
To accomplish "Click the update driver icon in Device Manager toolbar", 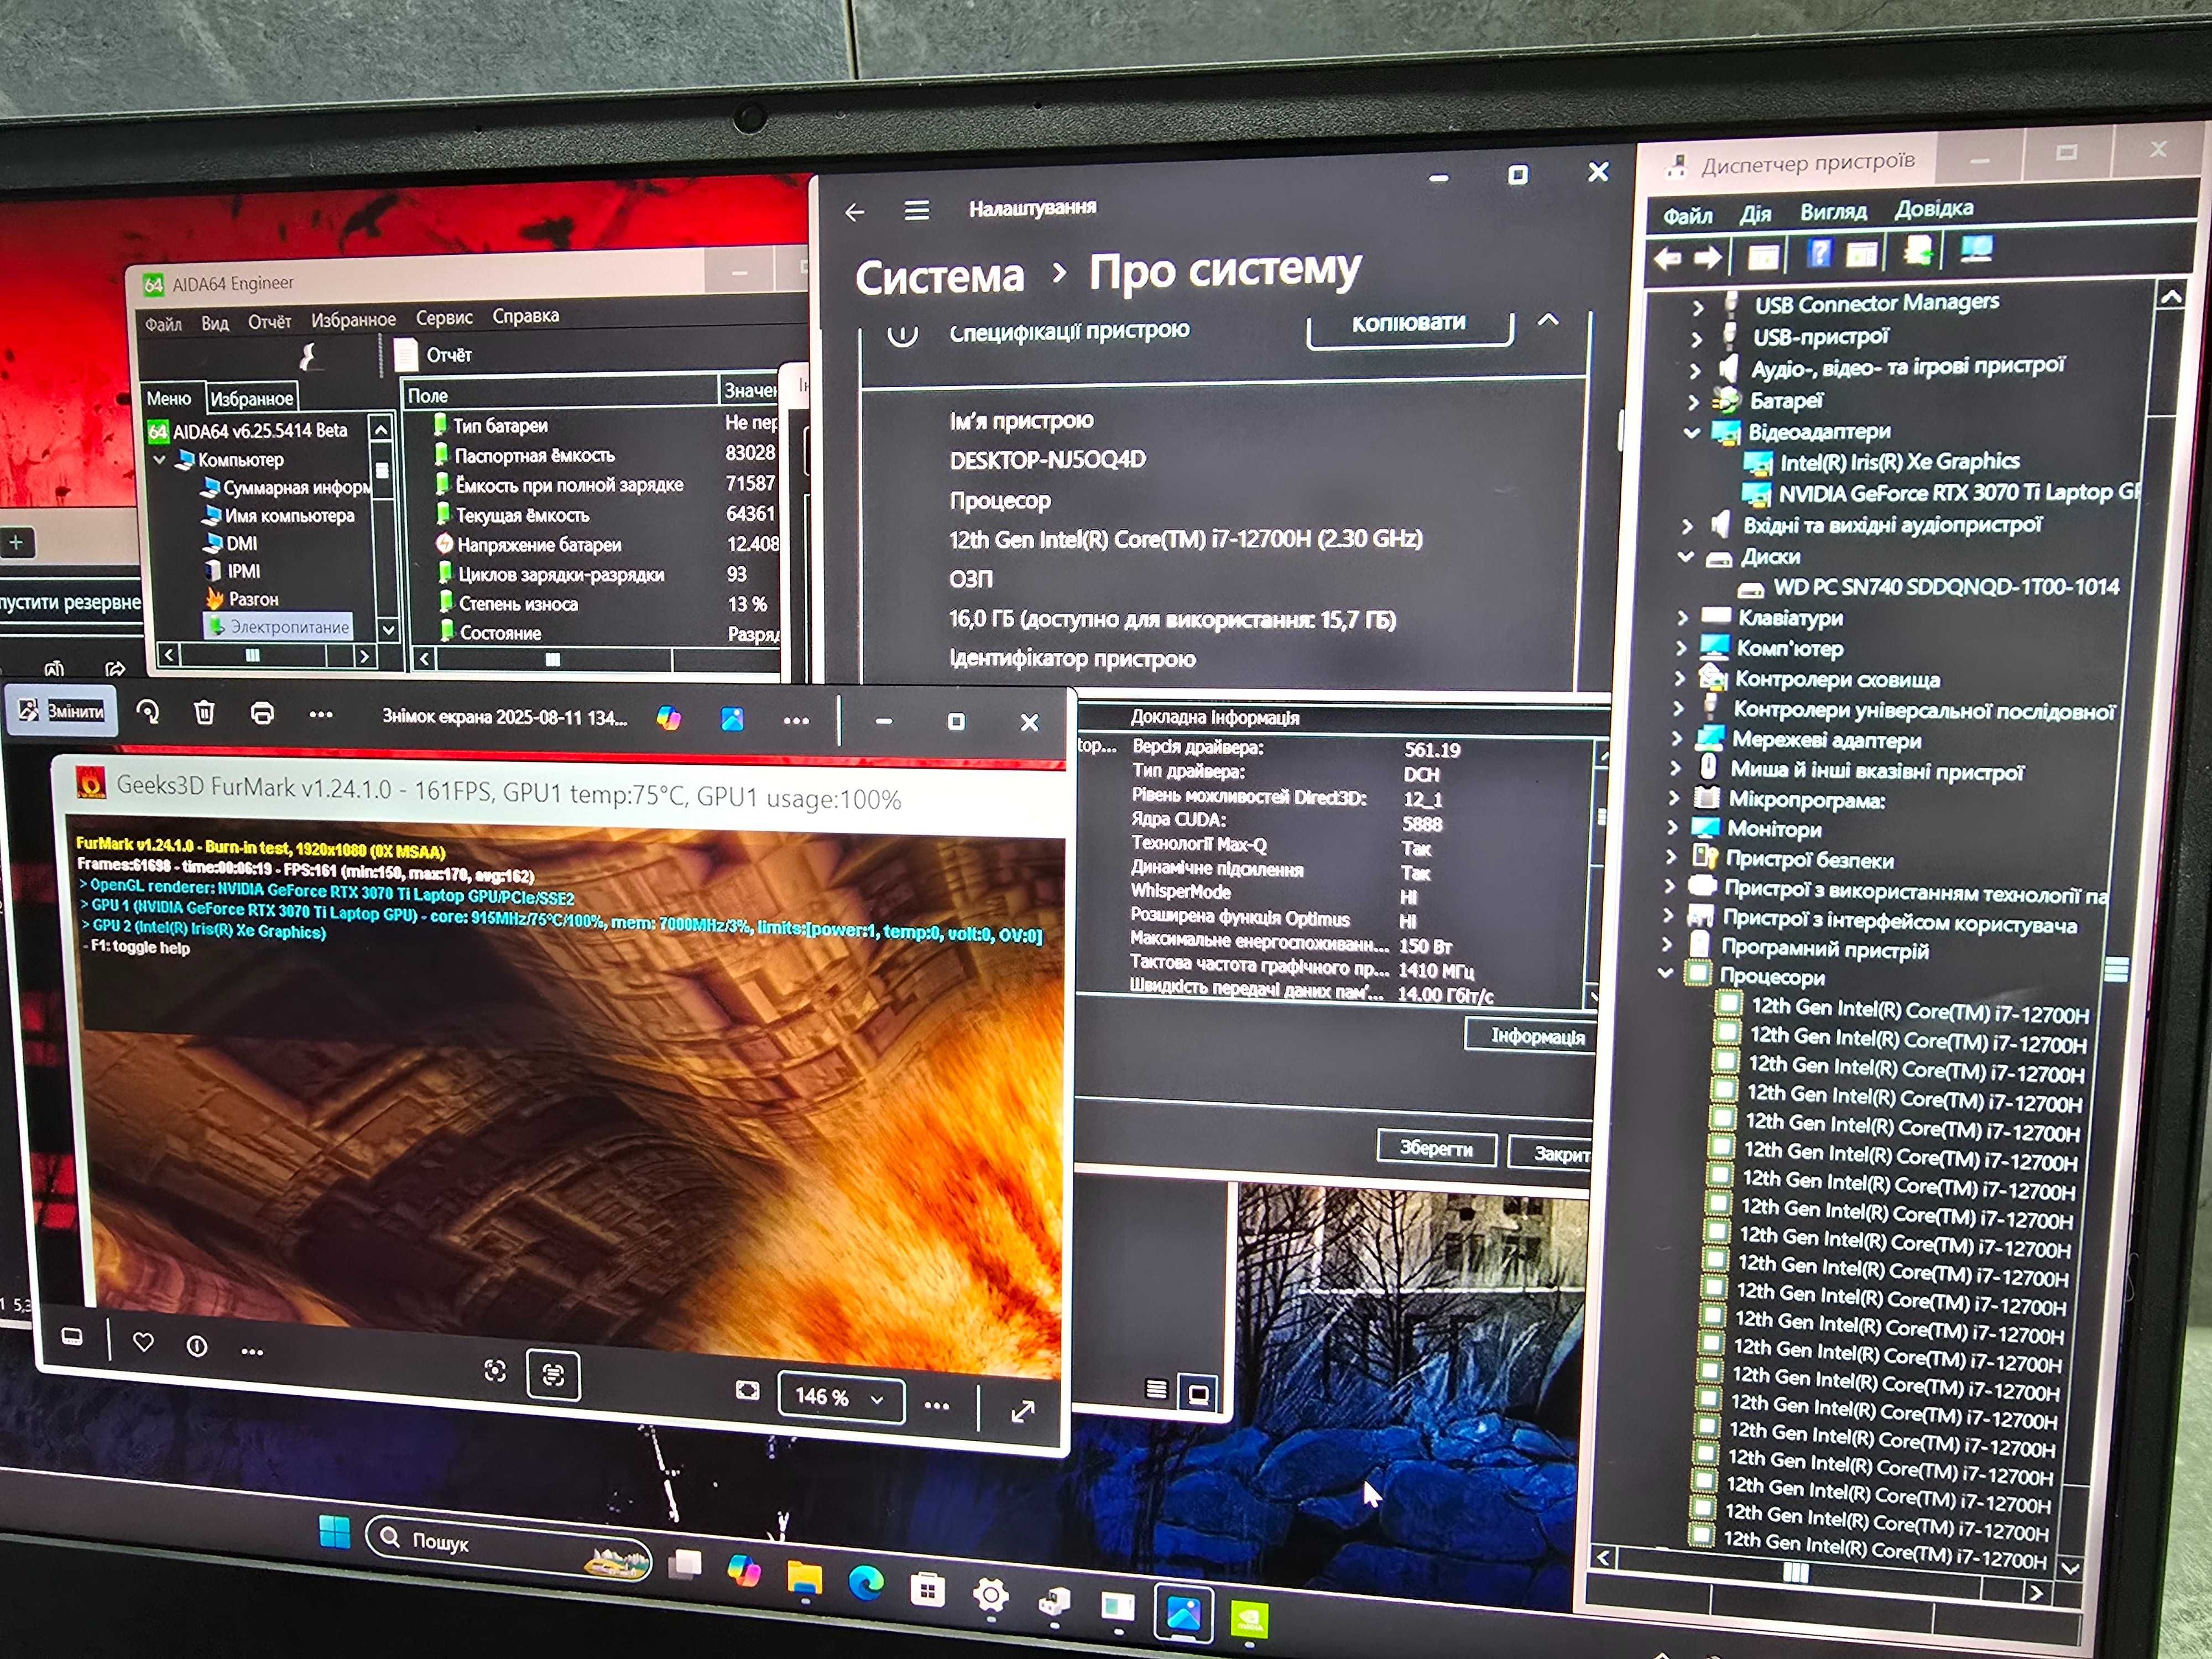I will [x=1917, y=250].
